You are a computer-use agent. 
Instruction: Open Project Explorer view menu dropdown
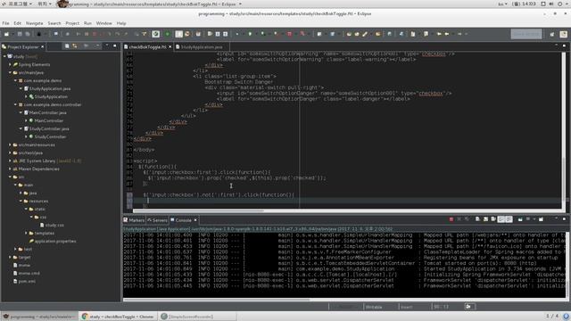click(97, 46)
